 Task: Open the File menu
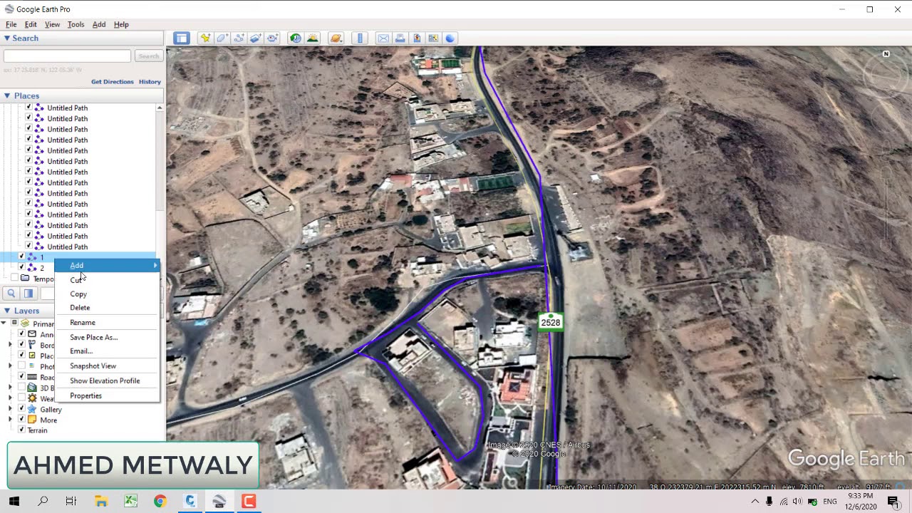pyautogui.click(x=11, y=24)
